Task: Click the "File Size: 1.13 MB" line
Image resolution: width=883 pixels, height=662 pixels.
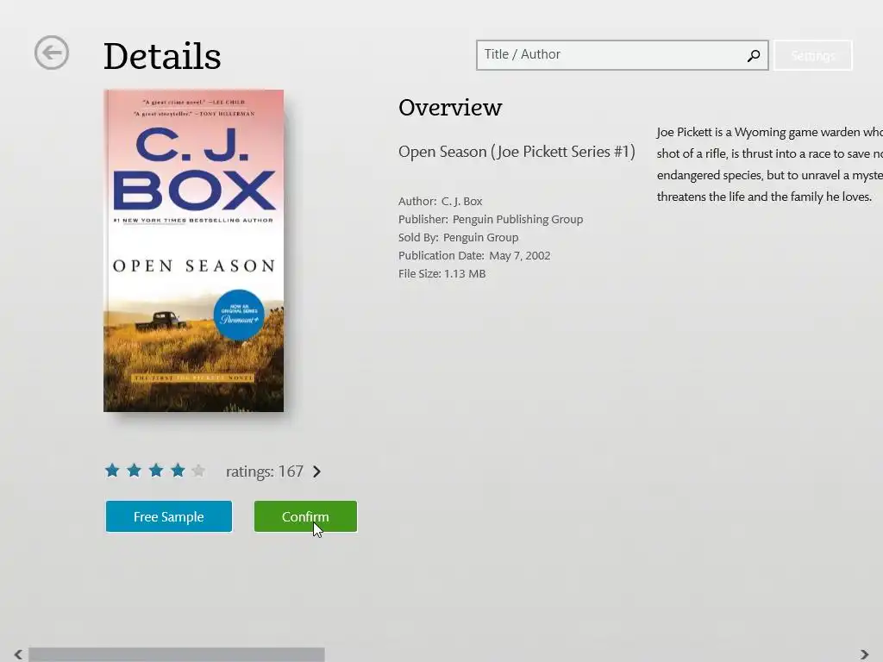Action: point(442,273)
